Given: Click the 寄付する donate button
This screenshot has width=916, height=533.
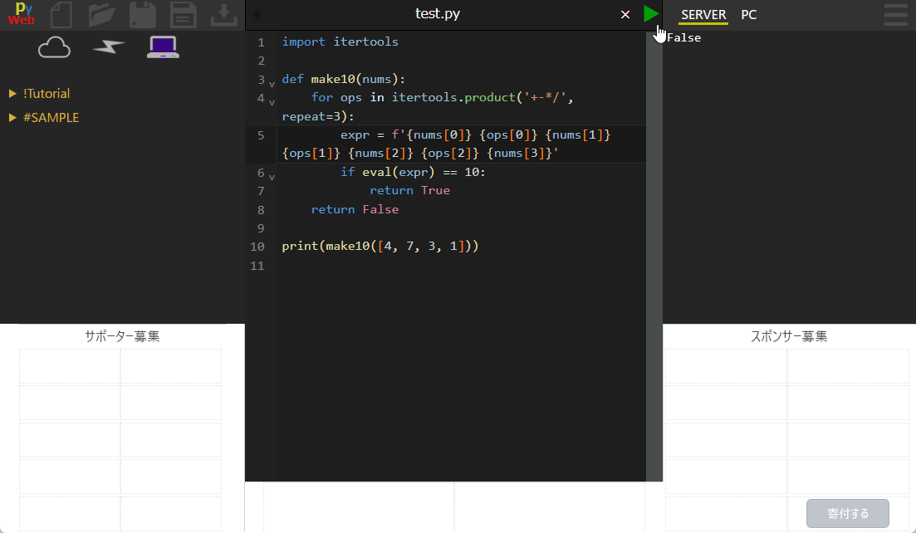Looking at the screenshot, I should pyautogui.click(x=848, y=513).
